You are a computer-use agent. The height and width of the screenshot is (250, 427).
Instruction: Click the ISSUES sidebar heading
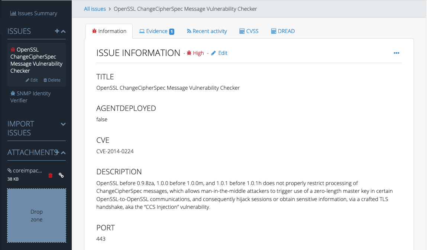click(19, 31)
